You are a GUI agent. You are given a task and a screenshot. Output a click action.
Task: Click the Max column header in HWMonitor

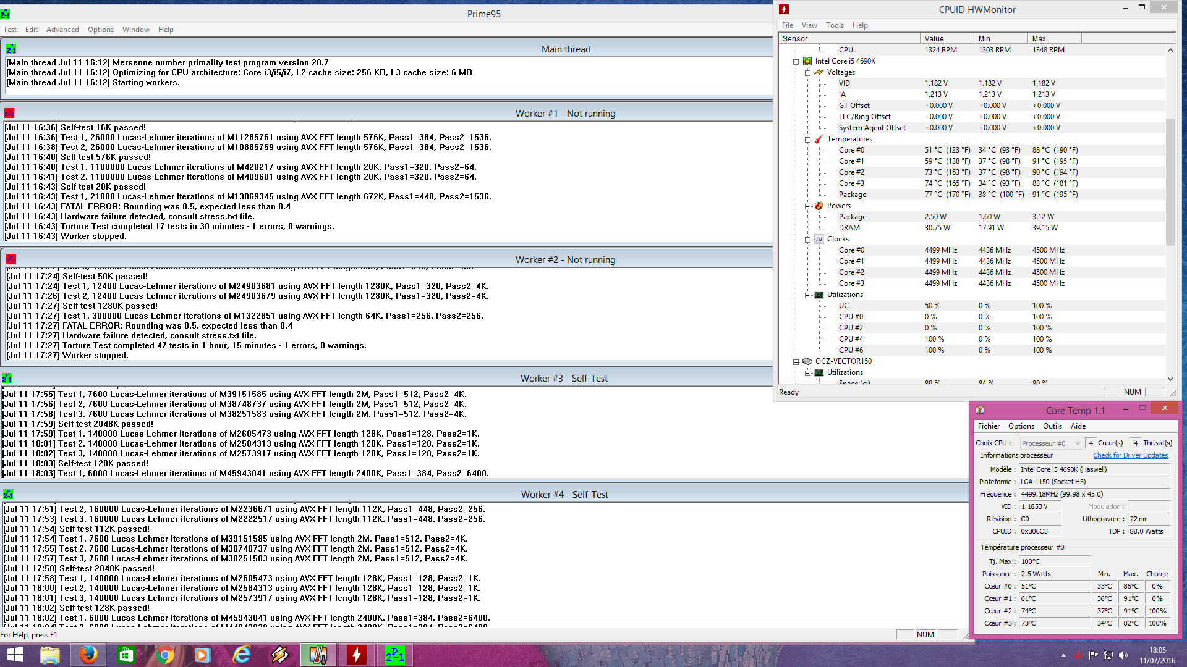[1054, 38]
